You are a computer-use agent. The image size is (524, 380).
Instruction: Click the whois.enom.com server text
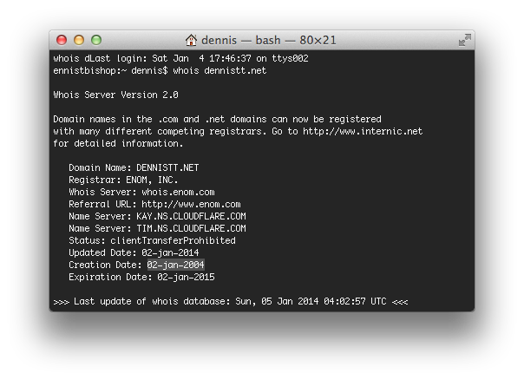coord(178,193)
